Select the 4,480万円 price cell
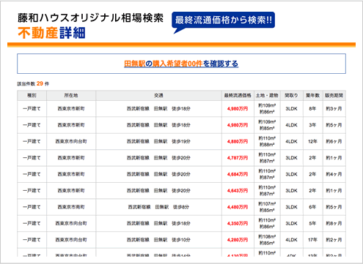 coord(238,207)
